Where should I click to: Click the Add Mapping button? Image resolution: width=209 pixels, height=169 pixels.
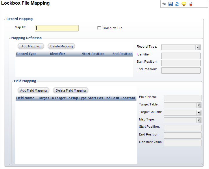31,46
